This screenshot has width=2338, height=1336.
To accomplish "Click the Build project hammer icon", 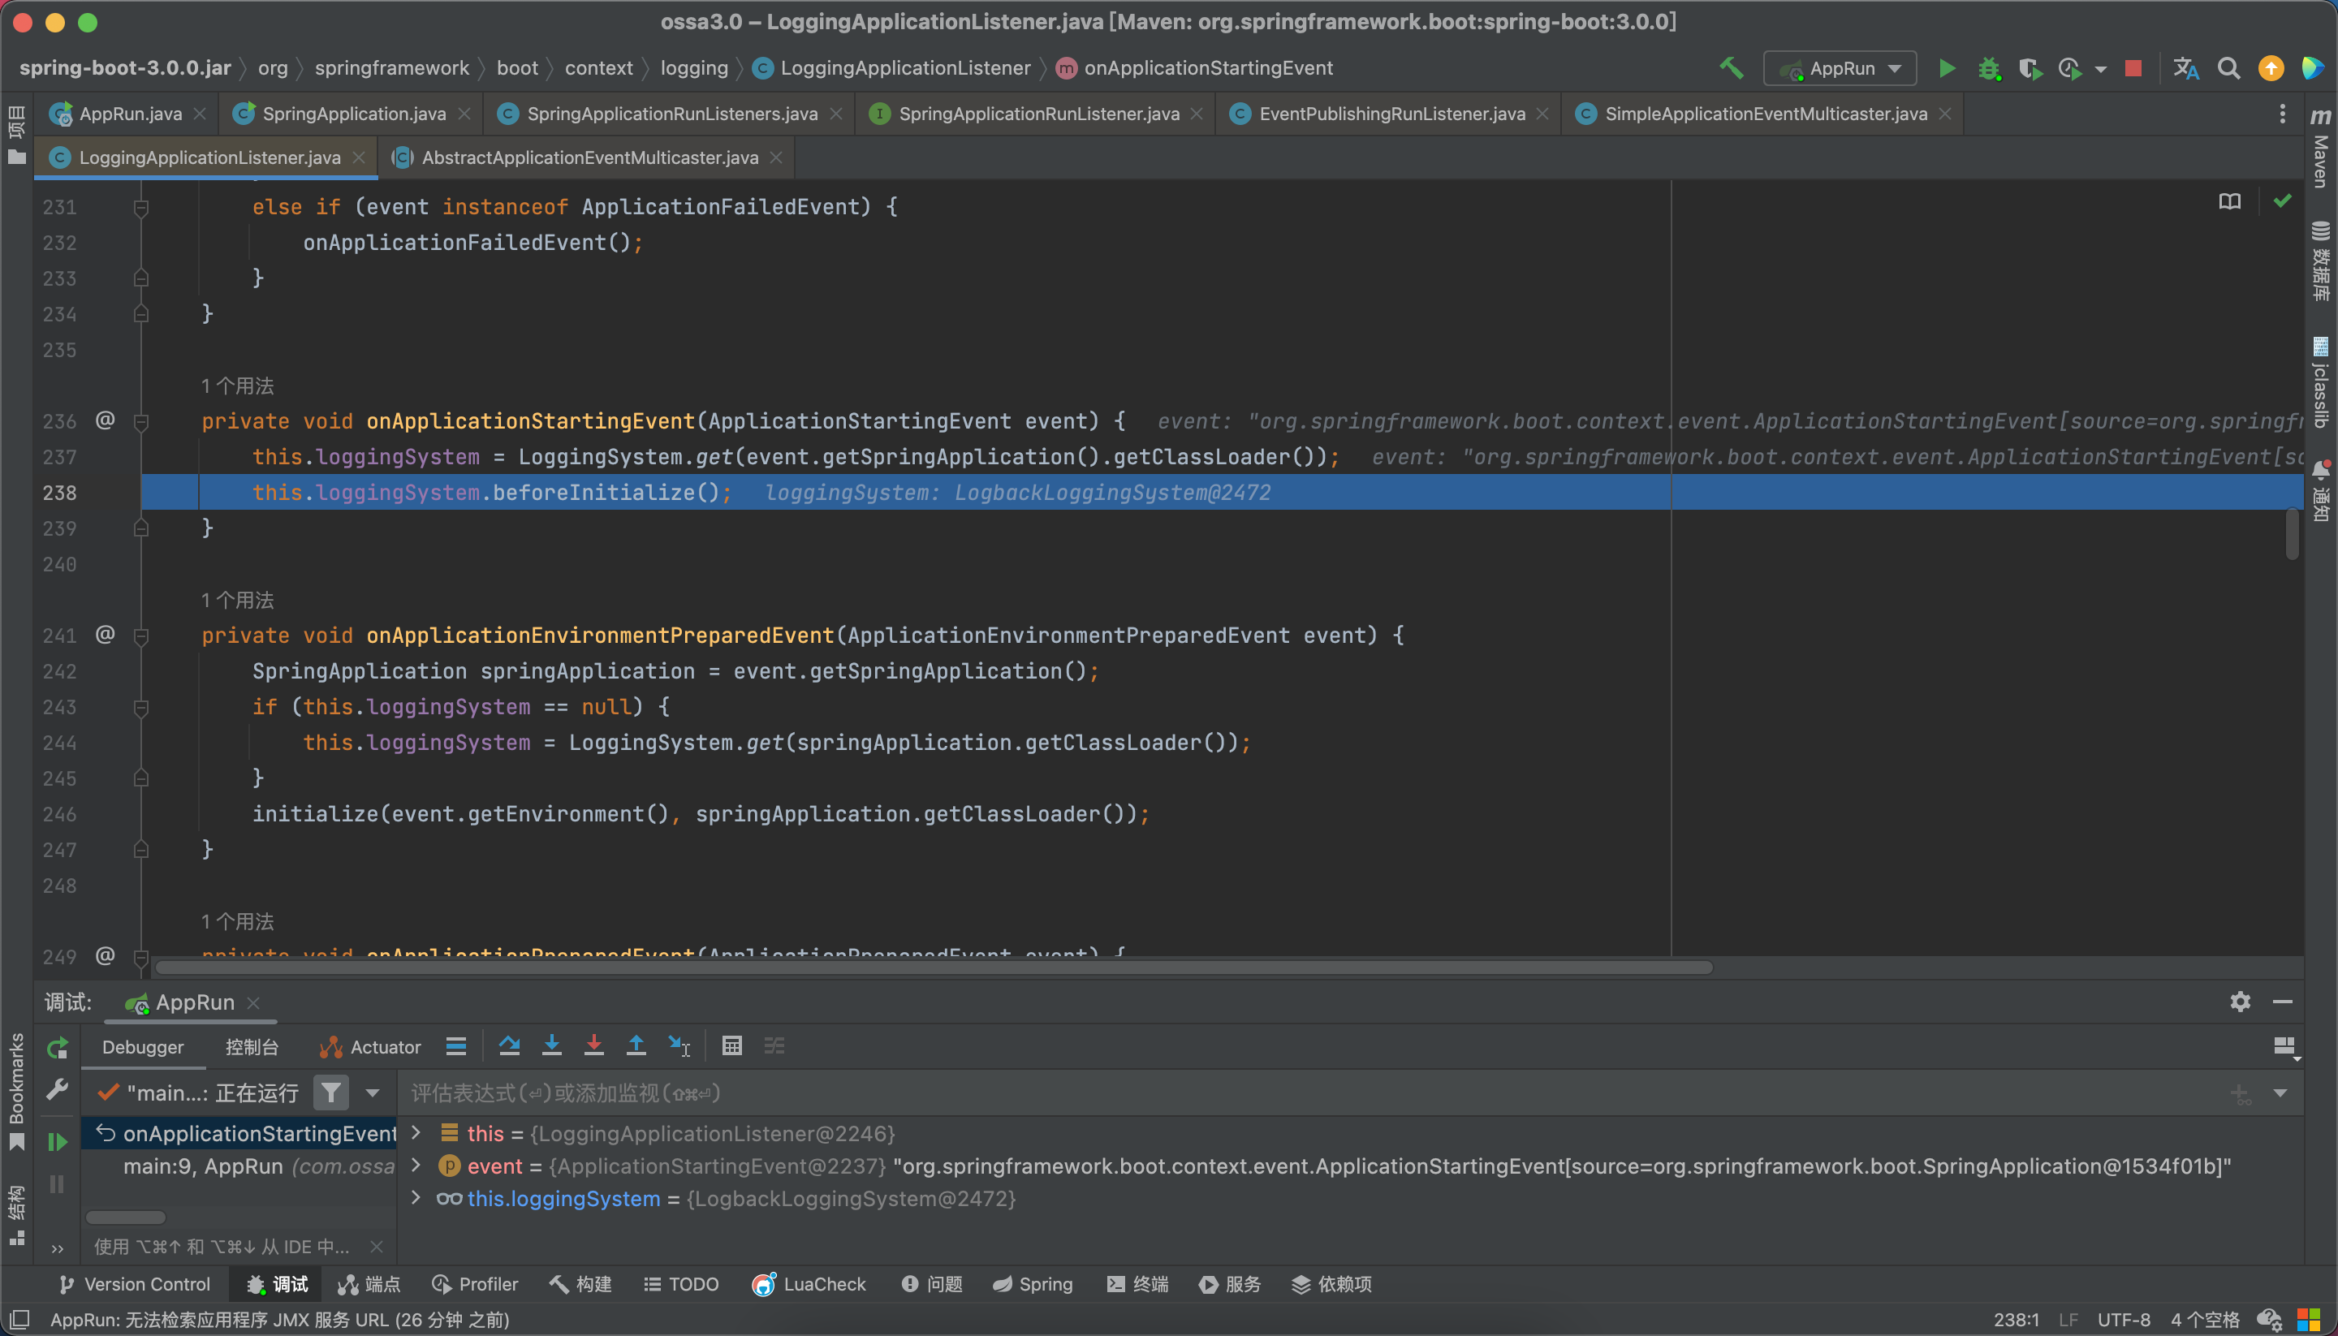I will point(1731,68).
